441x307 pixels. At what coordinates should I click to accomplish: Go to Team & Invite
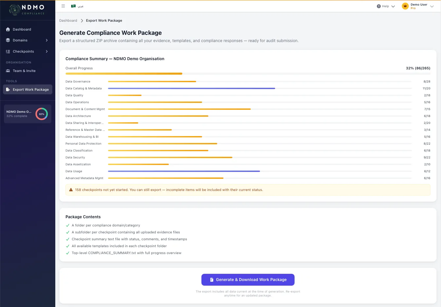click(x=28, y=71)
